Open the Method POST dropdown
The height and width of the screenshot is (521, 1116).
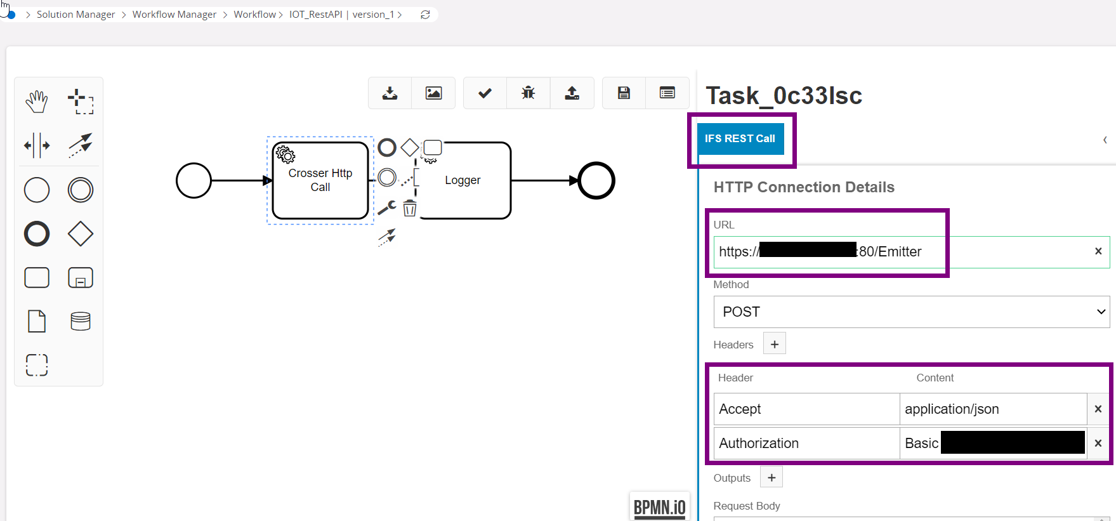pos(912,312)
